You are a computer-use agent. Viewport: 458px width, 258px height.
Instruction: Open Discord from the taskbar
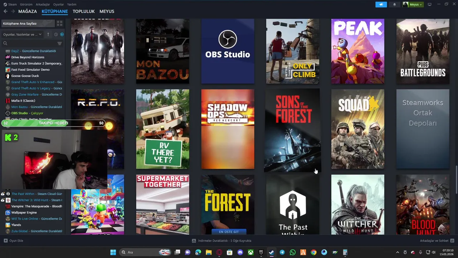tap(240, 252)
